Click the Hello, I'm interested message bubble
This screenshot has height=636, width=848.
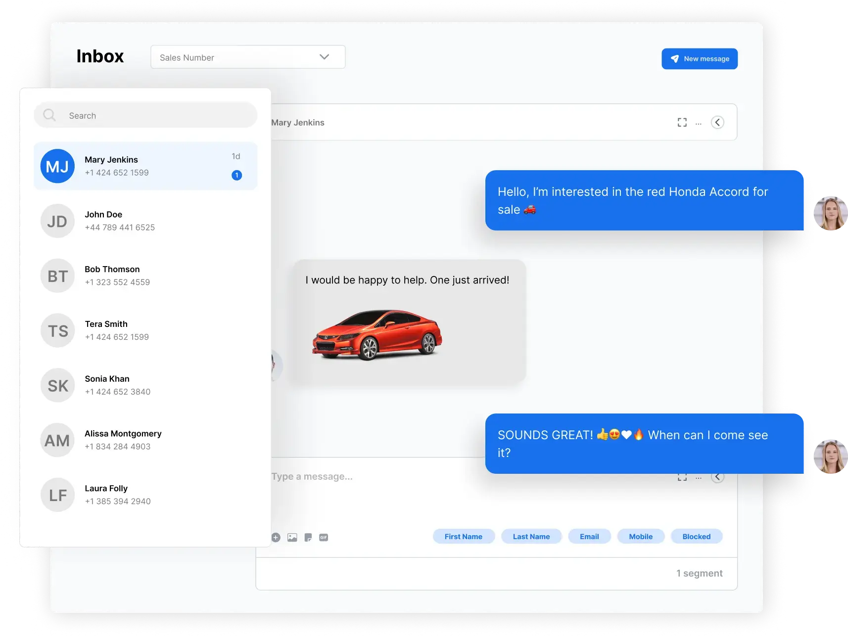click(x=644, y=200)
